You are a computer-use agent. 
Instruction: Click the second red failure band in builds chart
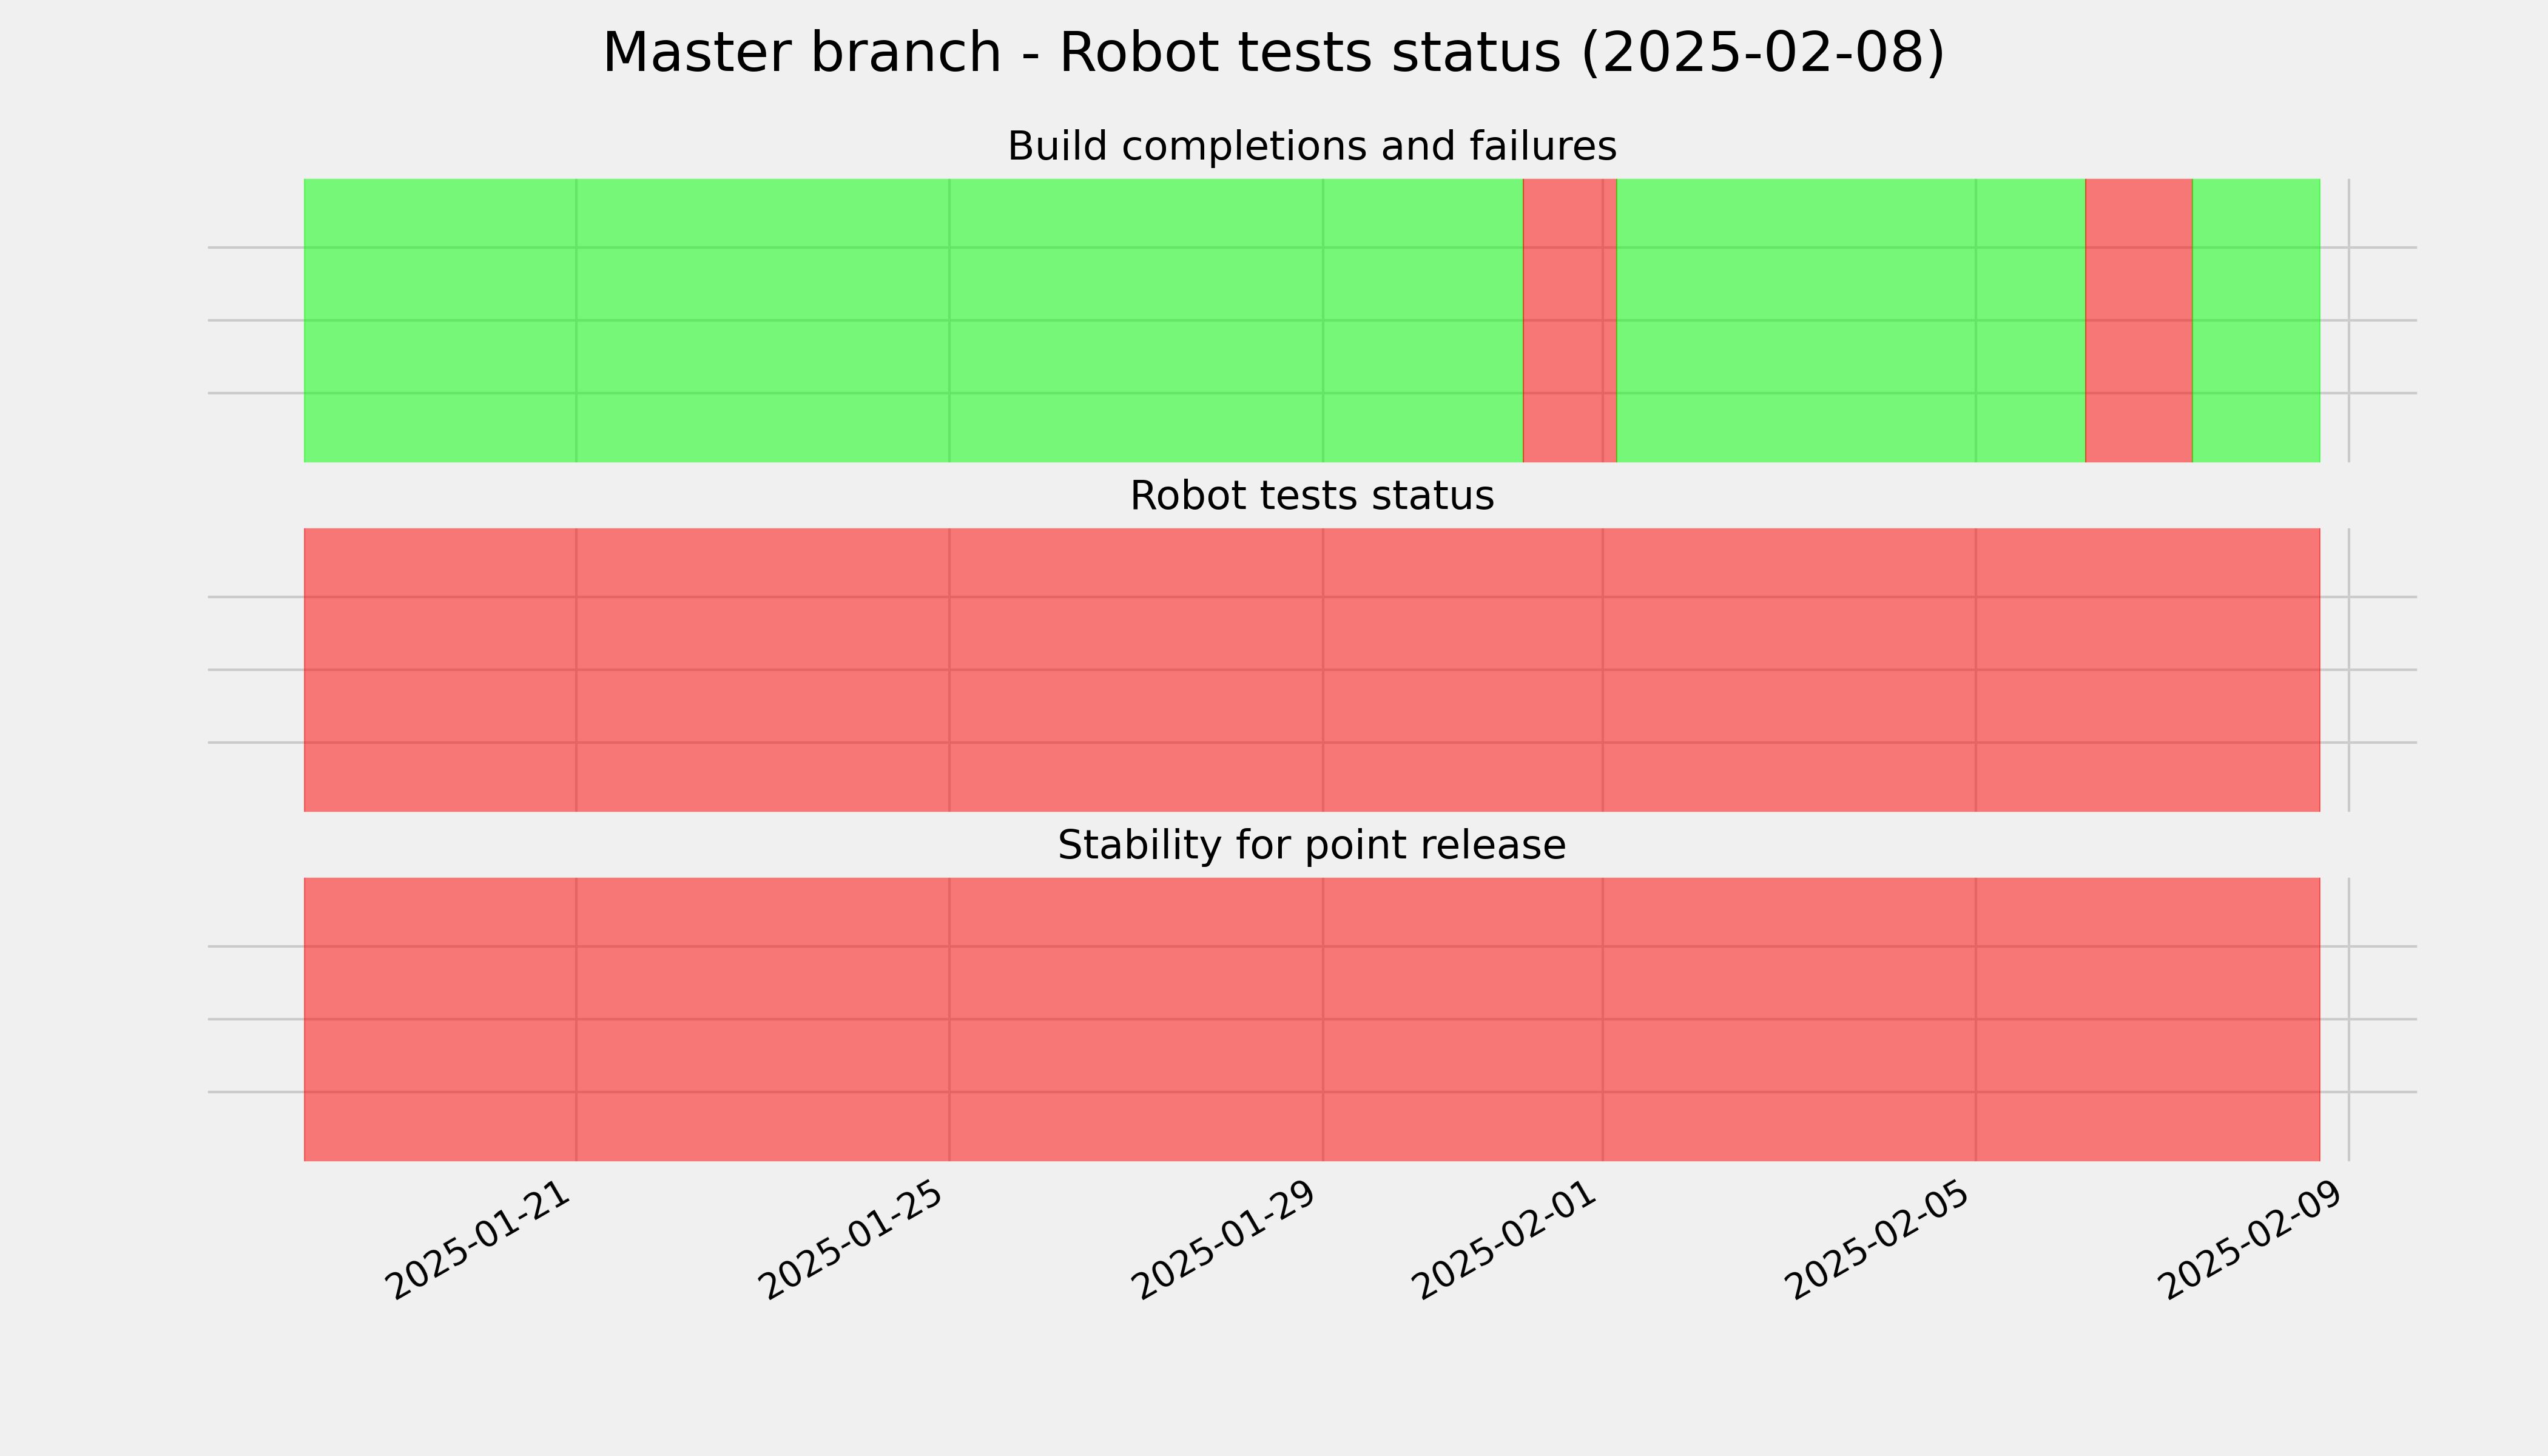pos(2139,320)
